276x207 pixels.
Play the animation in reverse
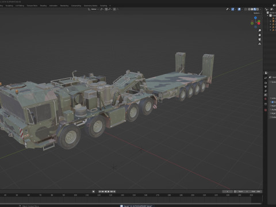pos(106,191)
